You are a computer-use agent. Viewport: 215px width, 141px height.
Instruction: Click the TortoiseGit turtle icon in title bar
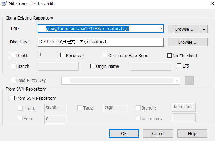[4, 3]
